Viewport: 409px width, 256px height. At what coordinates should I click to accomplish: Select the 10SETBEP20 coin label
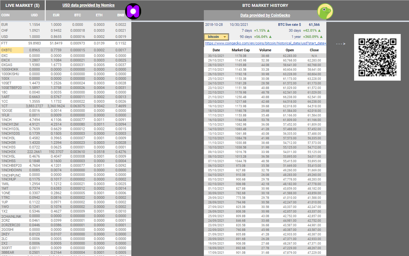click(11, 88)
